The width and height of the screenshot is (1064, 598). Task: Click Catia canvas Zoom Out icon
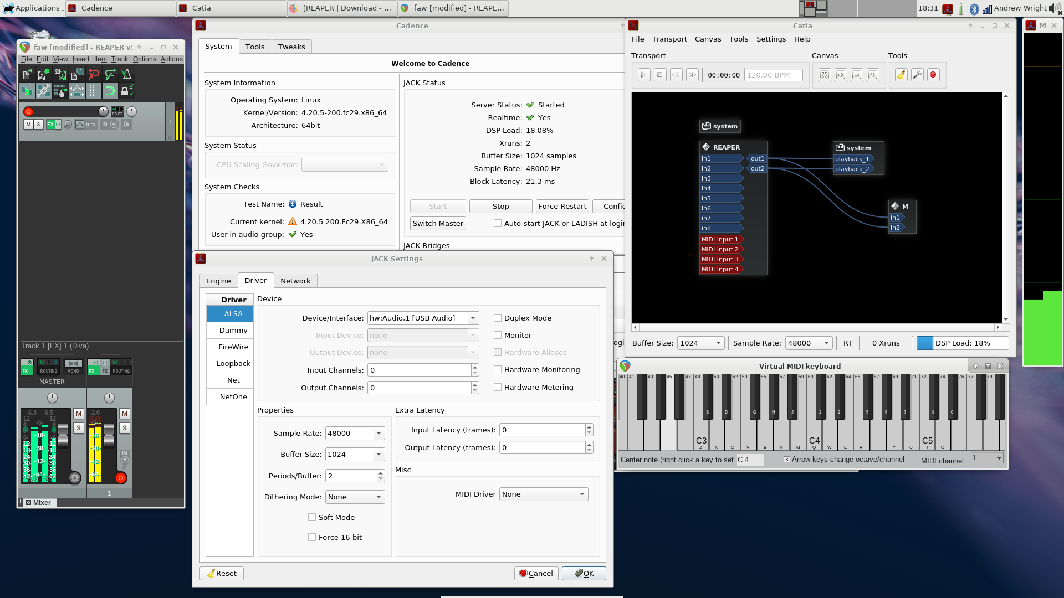point(857,75)
